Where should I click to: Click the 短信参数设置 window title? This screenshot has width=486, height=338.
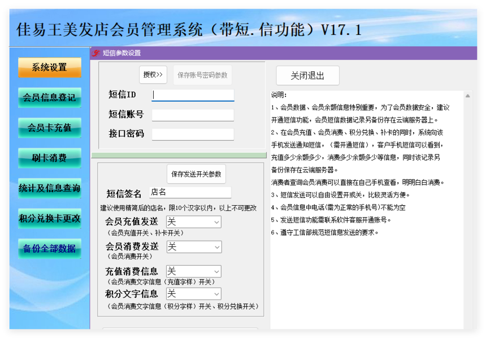click(x=122, y=53)
